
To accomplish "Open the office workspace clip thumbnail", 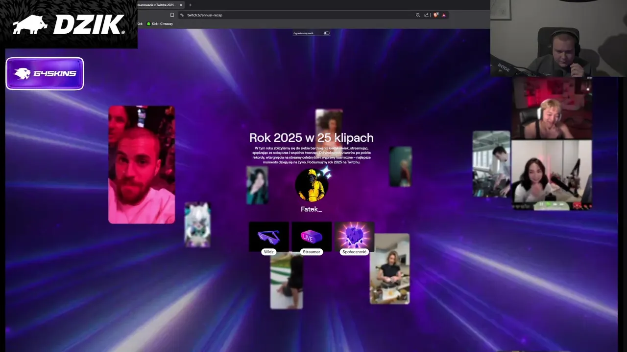I will [491, 164].
